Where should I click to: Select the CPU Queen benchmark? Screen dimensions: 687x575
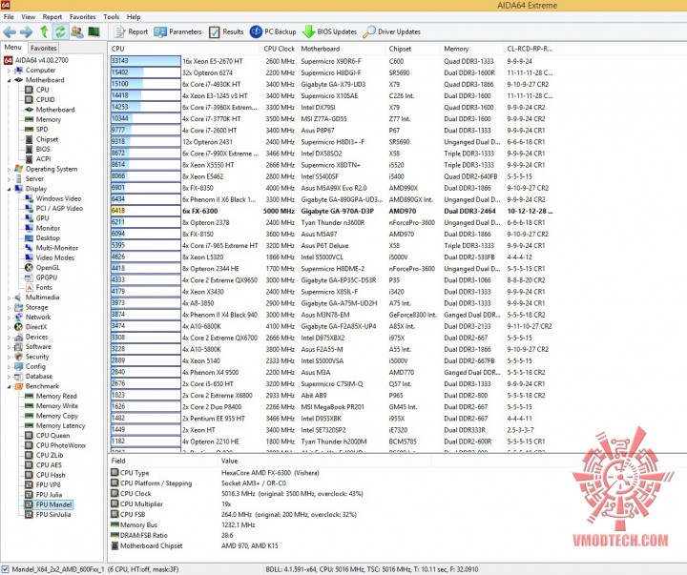click(52, 436)
